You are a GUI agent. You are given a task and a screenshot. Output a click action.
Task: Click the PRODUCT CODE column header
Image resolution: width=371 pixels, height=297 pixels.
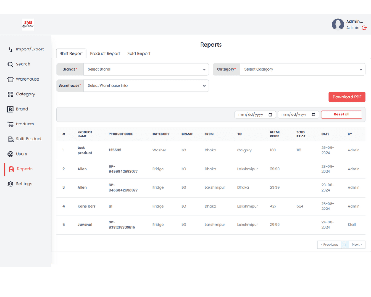point(121,134)
